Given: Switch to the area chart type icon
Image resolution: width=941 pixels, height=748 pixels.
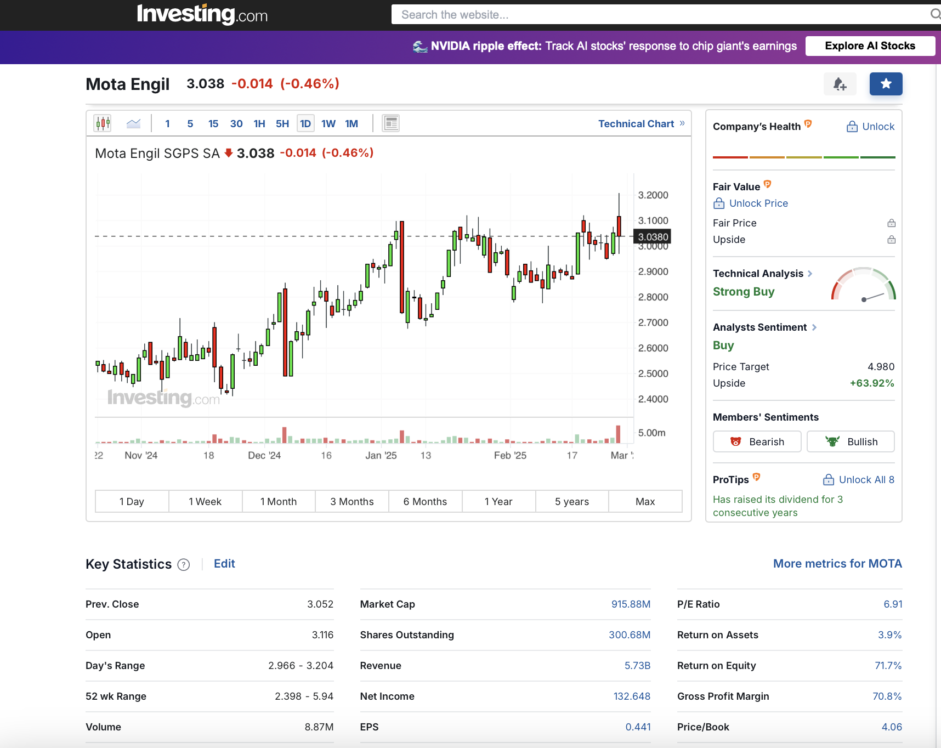Looking at the screenshot, I should (x=133, y=123).
